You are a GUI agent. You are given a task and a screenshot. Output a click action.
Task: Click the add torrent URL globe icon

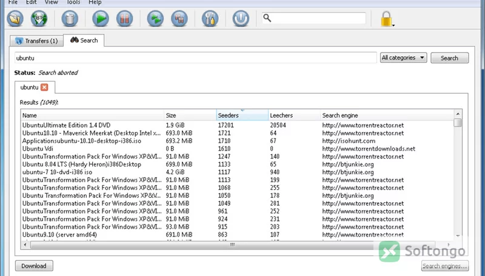tap(39, 19)
